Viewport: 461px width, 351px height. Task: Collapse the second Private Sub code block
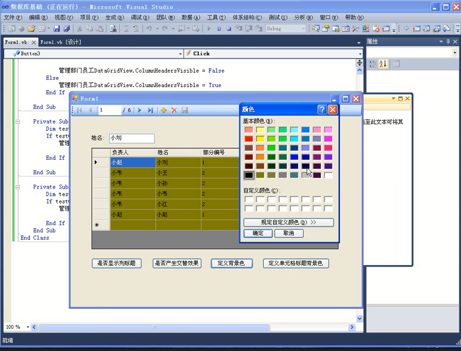point(18,187)
